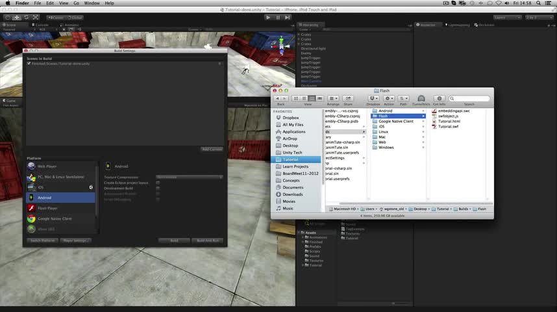557x312 pixels.
Task: Open the Finder Action gear menu
Action: point(389,99)
